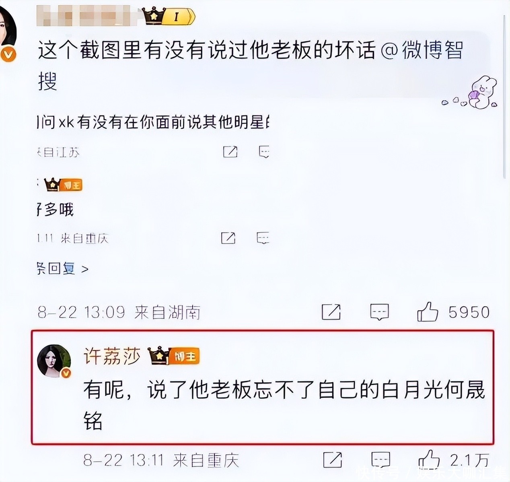The height and width of the screenshot is (482, 510).
Task: Click the embedded 博主 crown badge
Action: (63, 185)
